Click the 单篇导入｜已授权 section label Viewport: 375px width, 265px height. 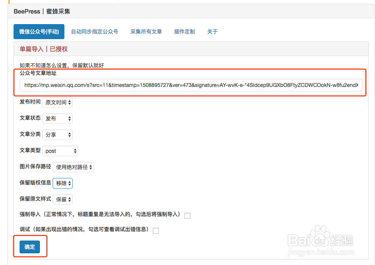(44, 49)
